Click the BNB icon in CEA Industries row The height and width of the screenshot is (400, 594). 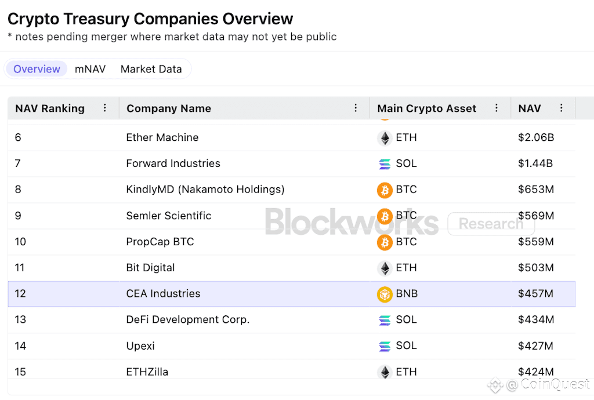tap(385, 294)
